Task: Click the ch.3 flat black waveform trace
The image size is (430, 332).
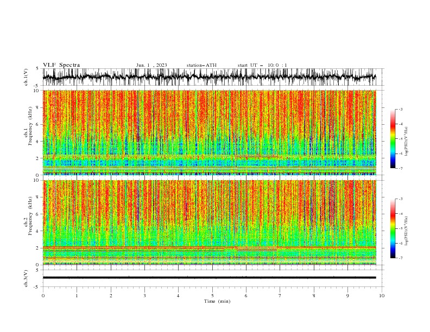Action: [209, 278]
